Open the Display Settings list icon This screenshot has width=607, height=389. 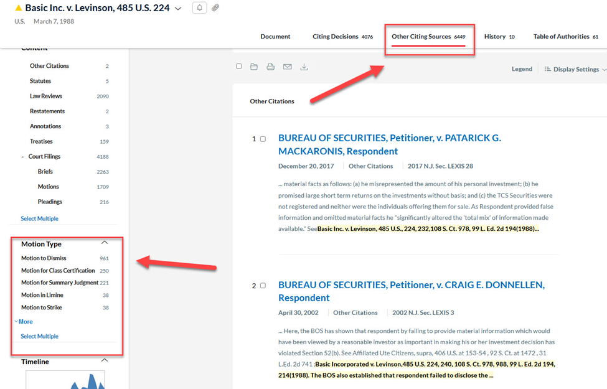547,69
